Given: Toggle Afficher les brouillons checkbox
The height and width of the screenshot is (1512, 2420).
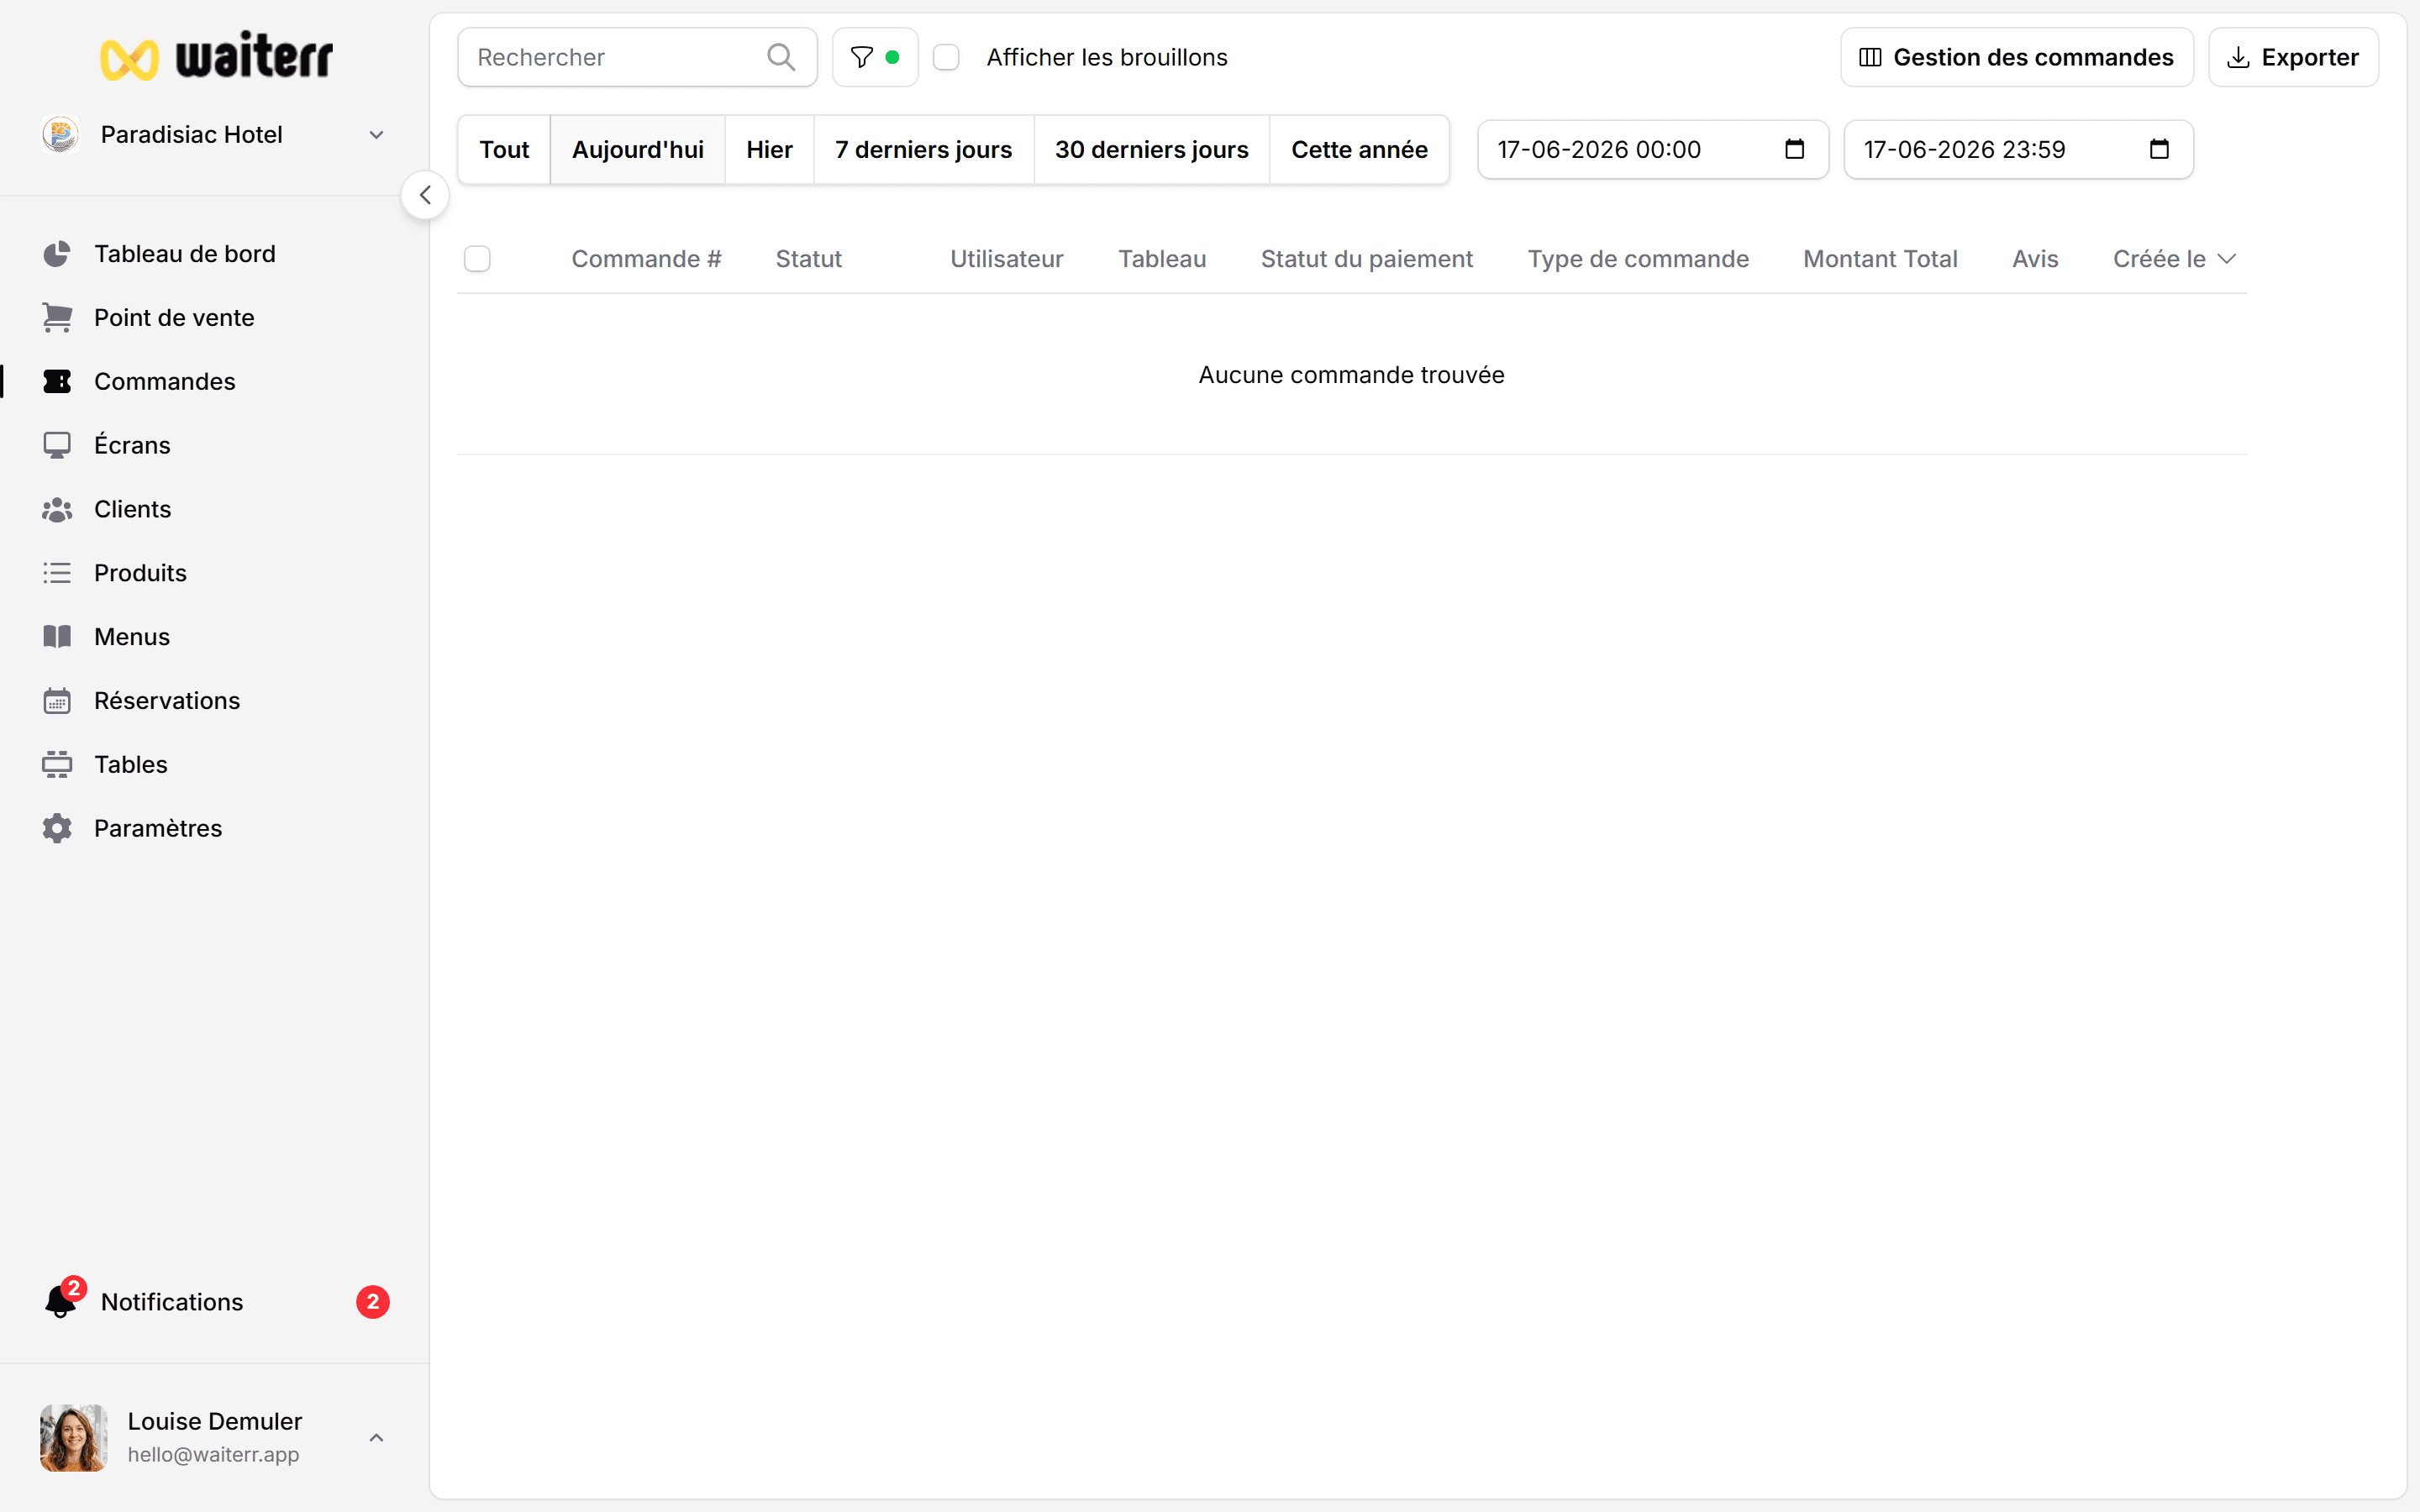Looking at the screenshot, I should (946, 57).
